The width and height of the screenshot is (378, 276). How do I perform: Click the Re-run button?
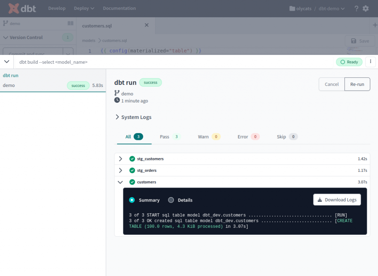coord(357,84)
